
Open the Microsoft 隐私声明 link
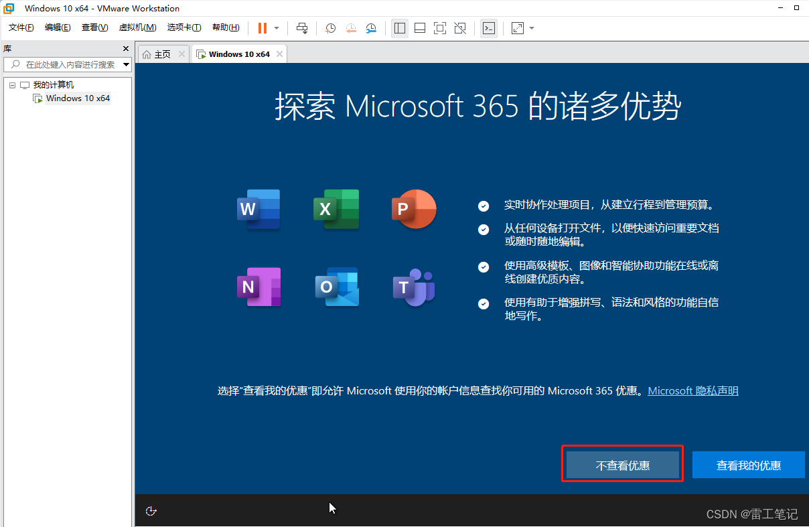point(693,390)
